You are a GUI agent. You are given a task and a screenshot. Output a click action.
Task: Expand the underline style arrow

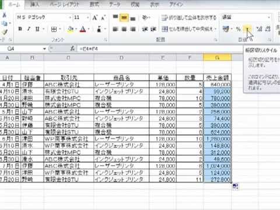coord(43,29)
